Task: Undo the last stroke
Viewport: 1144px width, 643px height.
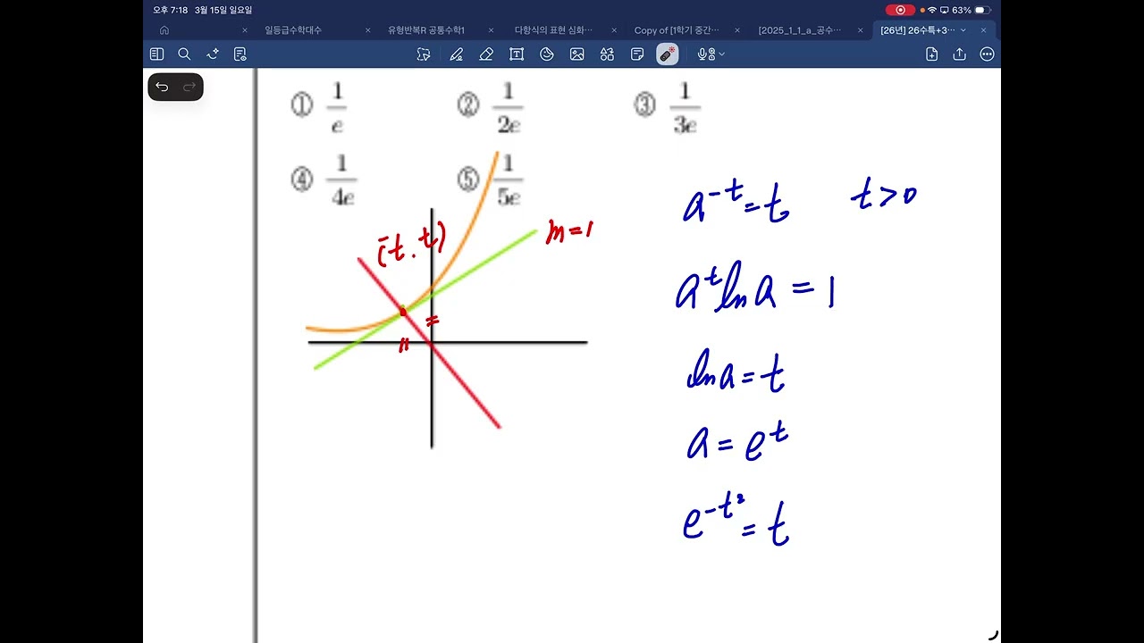Action: click(162, 87)
